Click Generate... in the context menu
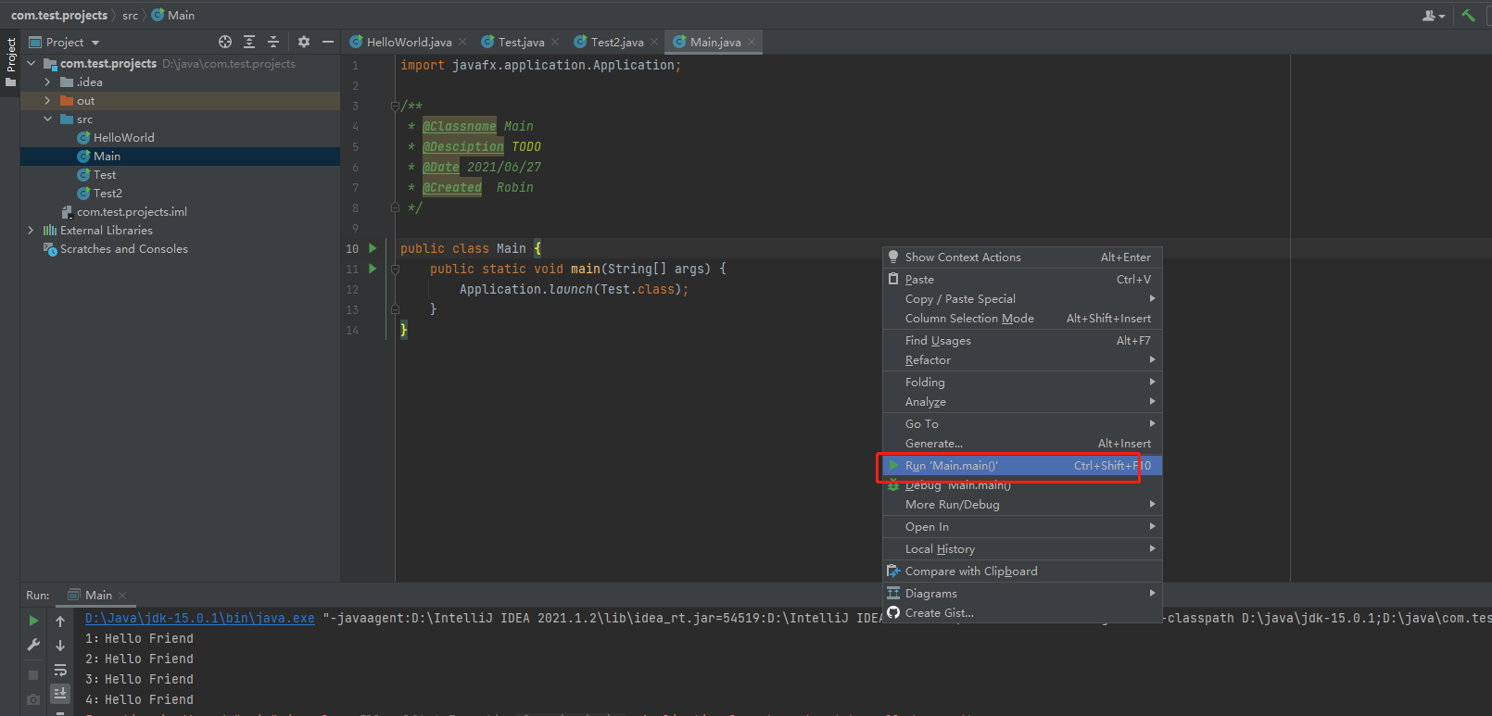The image size is (1492, 716). tap(933, 444)
